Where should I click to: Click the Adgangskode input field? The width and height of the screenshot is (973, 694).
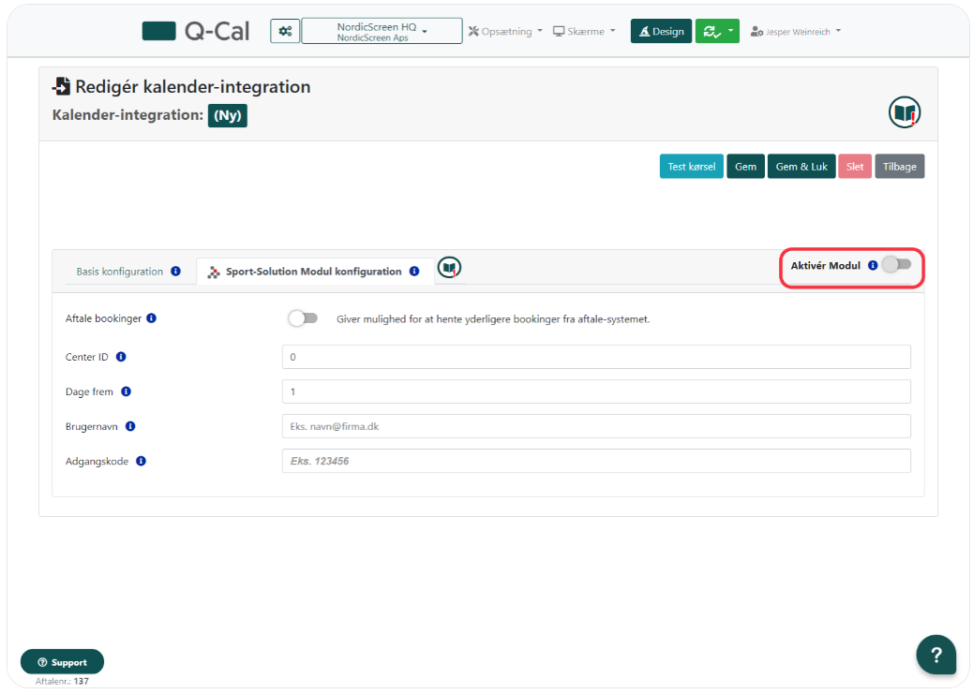(x=596, y=461)
